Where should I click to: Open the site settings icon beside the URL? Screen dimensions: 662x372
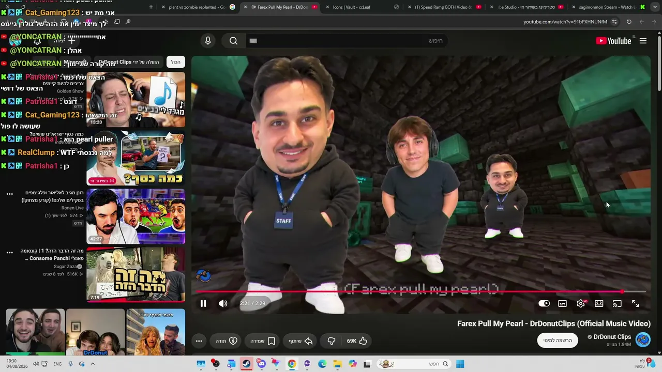tap(614, 22)
